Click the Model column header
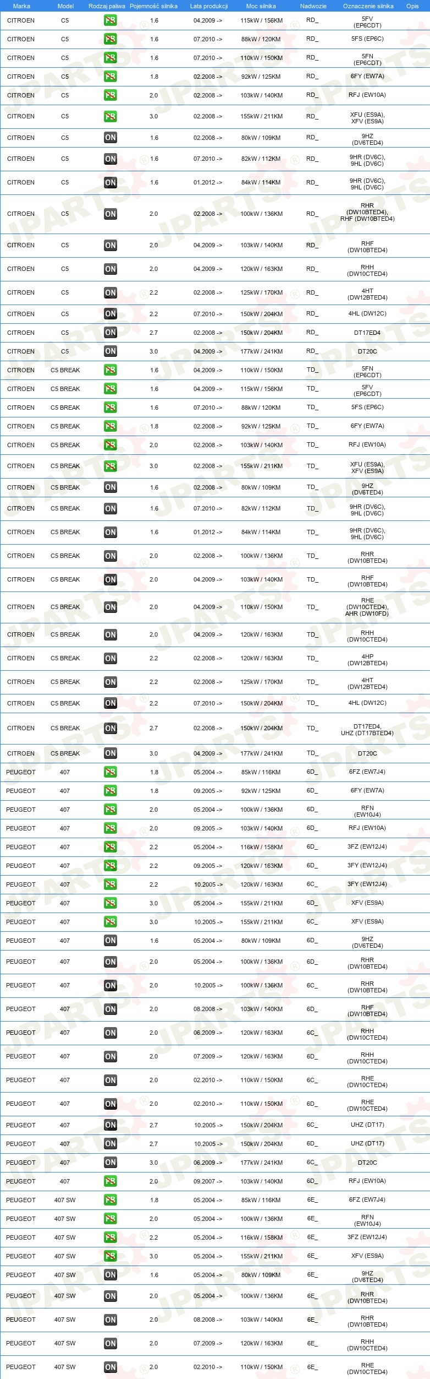430x1379 pixels. pos(65,6)
